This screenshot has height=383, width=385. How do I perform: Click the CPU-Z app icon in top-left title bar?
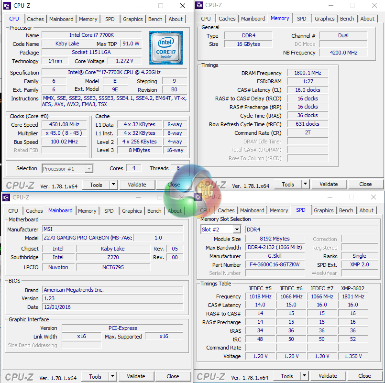[6, 6]
